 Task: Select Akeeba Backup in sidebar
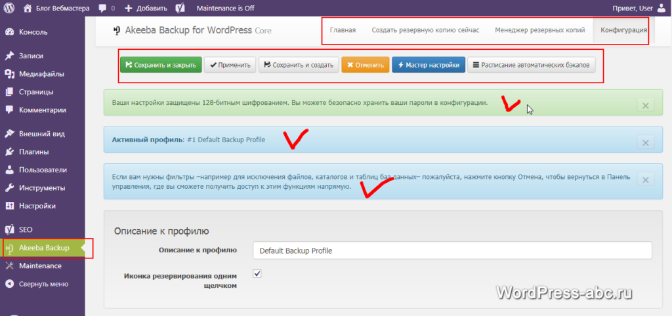click(x=43, y=248)
